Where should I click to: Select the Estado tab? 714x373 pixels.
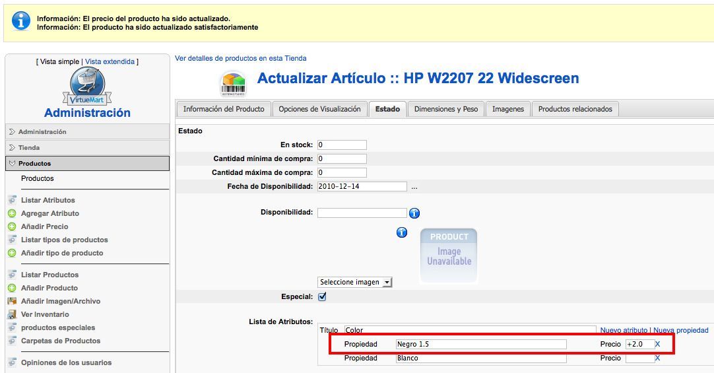387,110
